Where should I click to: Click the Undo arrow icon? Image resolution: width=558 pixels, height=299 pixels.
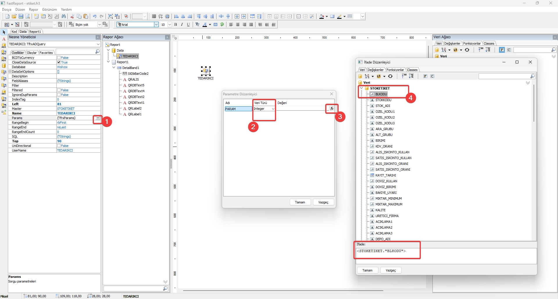click(94, 17)
